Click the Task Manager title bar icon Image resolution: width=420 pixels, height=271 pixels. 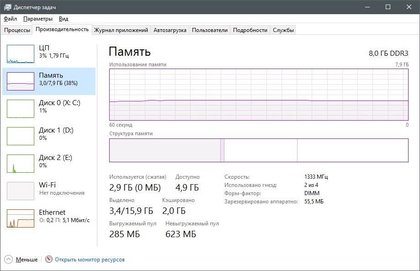[x=7, y=7]
